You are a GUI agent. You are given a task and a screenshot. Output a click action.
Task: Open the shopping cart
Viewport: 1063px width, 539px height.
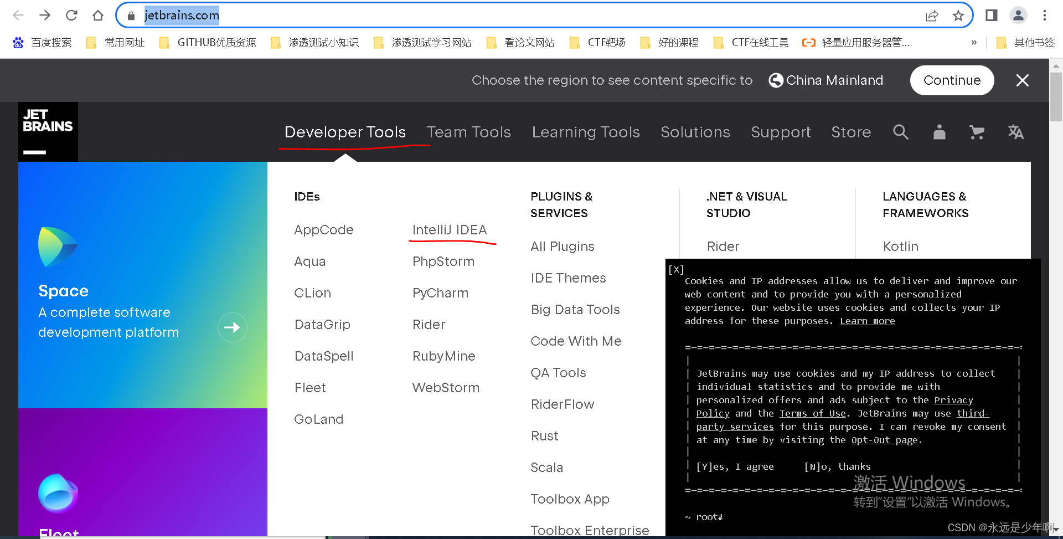pos(977,132)
